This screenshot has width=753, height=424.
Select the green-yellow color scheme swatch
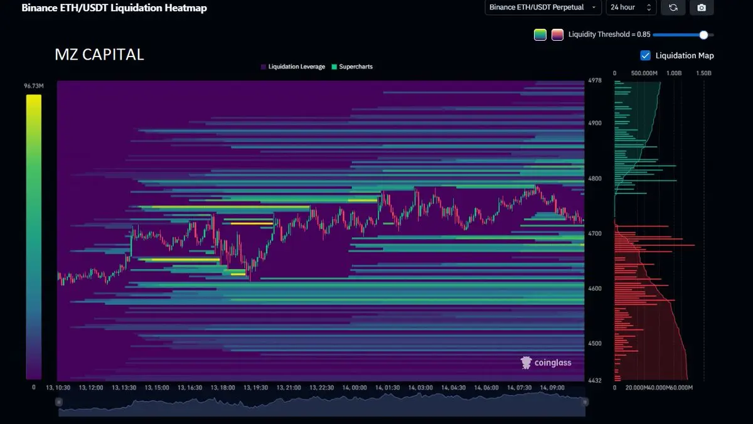point(540,34)
